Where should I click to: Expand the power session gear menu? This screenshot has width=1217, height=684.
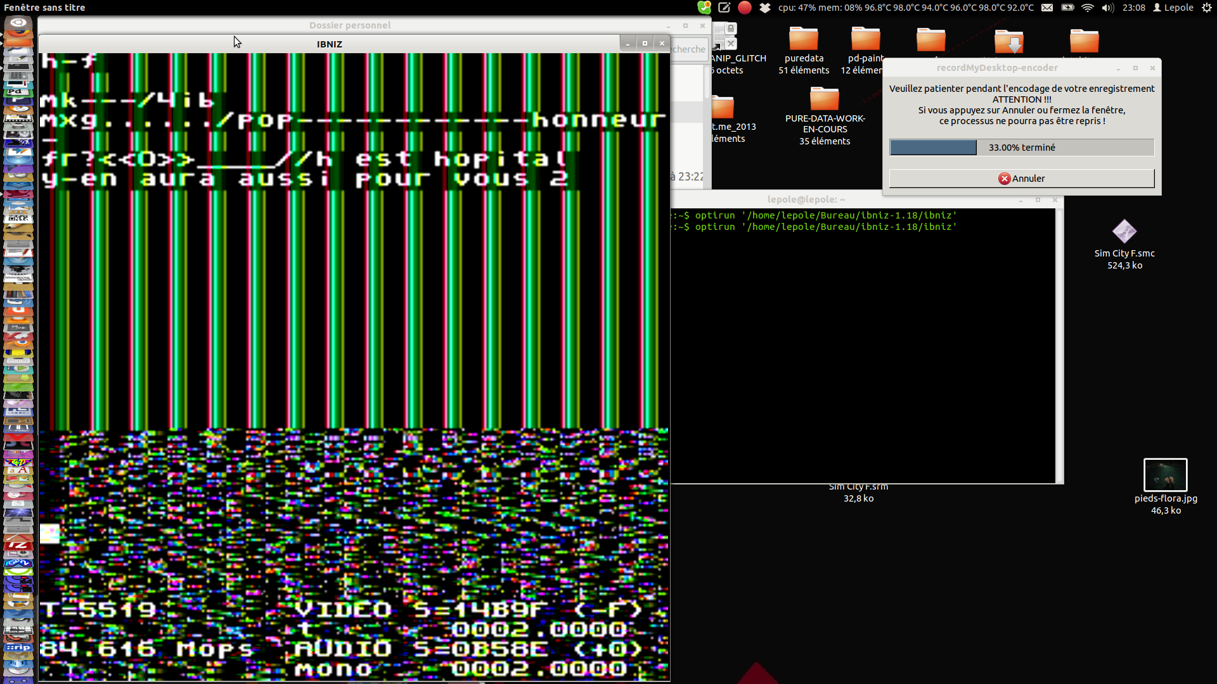tap(1207, 8)
